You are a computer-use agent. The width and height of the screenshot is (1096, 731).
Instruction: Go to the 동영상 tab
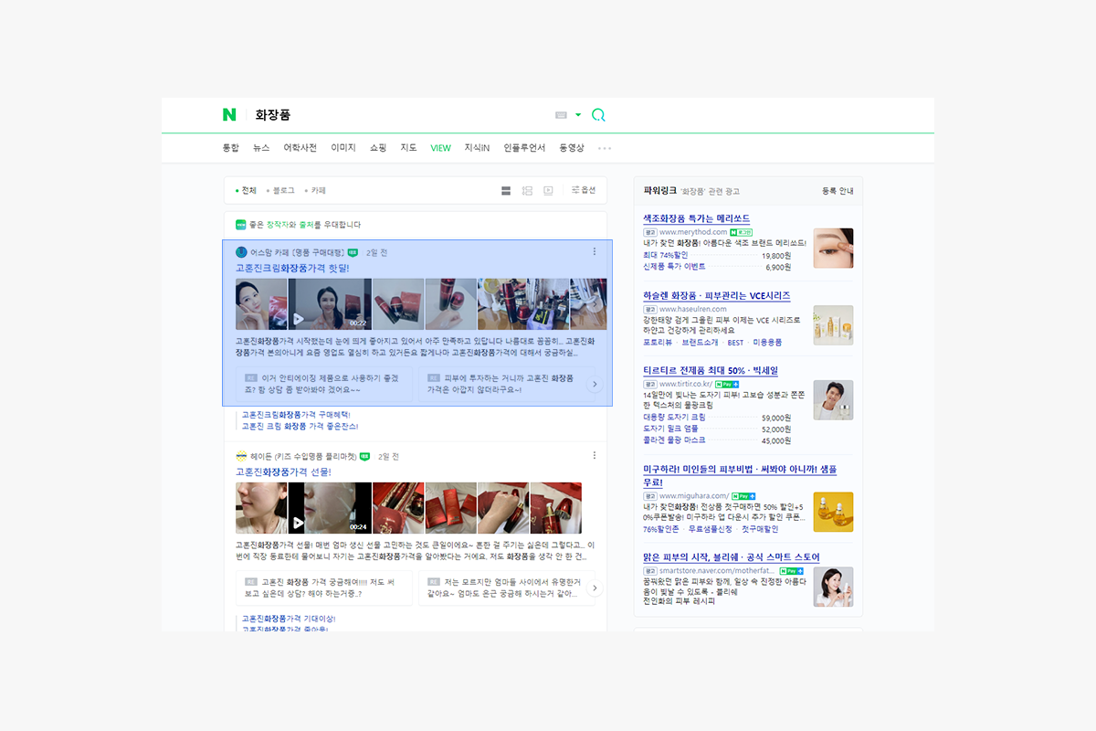pos(572,148)
